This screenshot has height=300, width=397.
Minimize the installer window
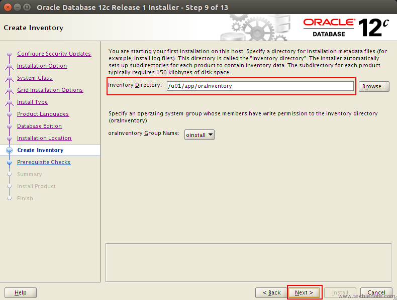[17, 7]
